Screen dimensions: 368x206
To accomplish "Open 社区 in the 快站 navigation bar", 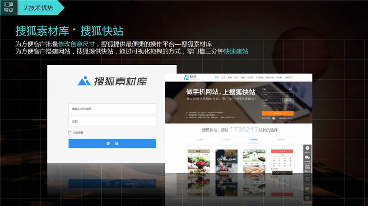I will (x=223, y=77).
